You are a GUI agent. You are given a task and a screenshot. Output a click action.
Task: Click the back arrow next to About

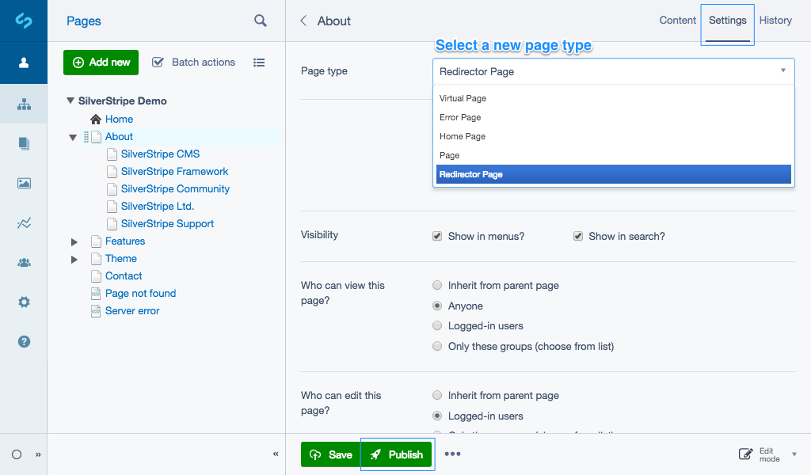tap(303, 21)
